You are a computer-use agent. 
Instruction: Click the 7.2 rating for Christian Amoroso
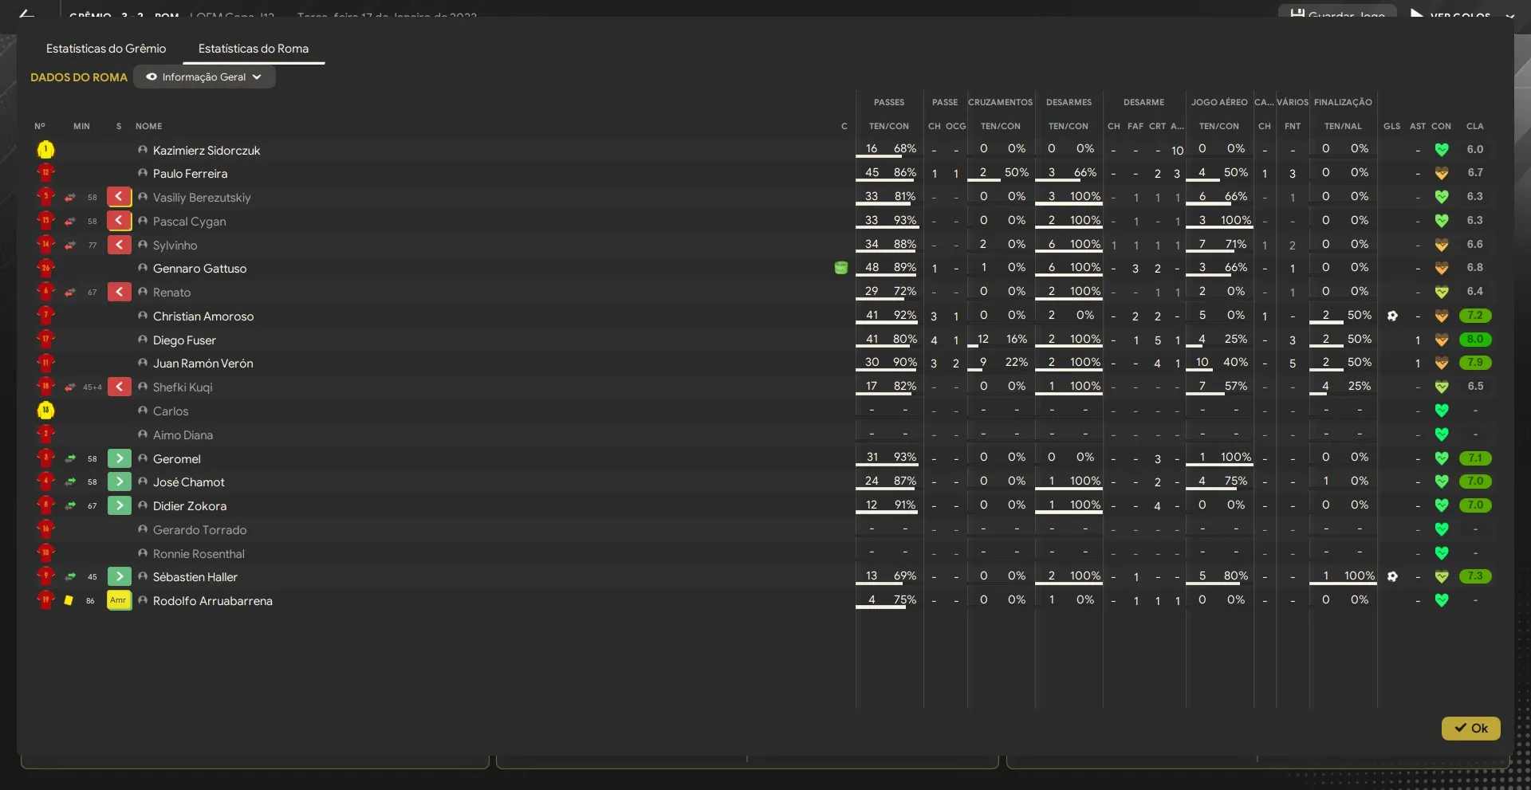point(1475,315)
